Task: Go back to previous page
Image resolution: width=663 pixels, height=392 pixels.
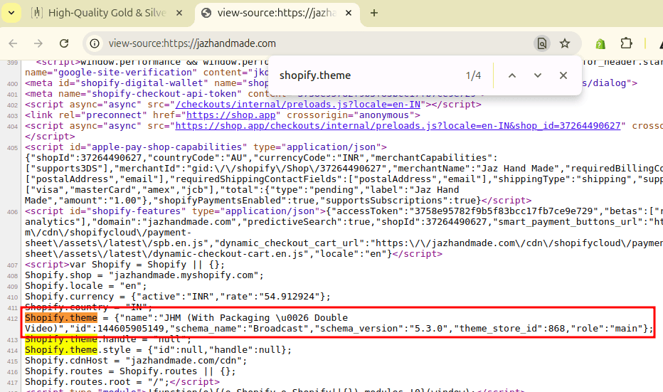Action: click(x=13, y=43)
